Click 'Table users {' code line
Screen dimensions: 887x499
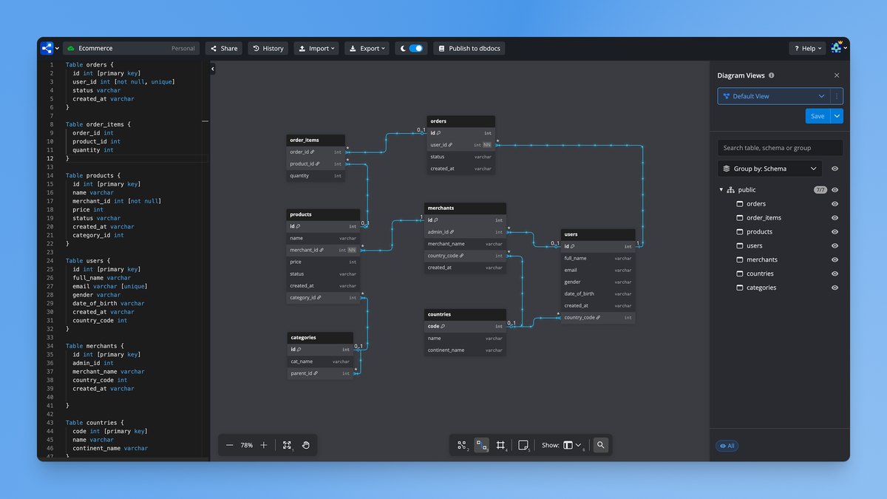pos(89,261)
